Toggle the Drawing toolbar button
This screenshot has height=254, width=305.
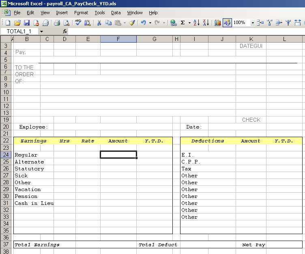pos(227,23)
